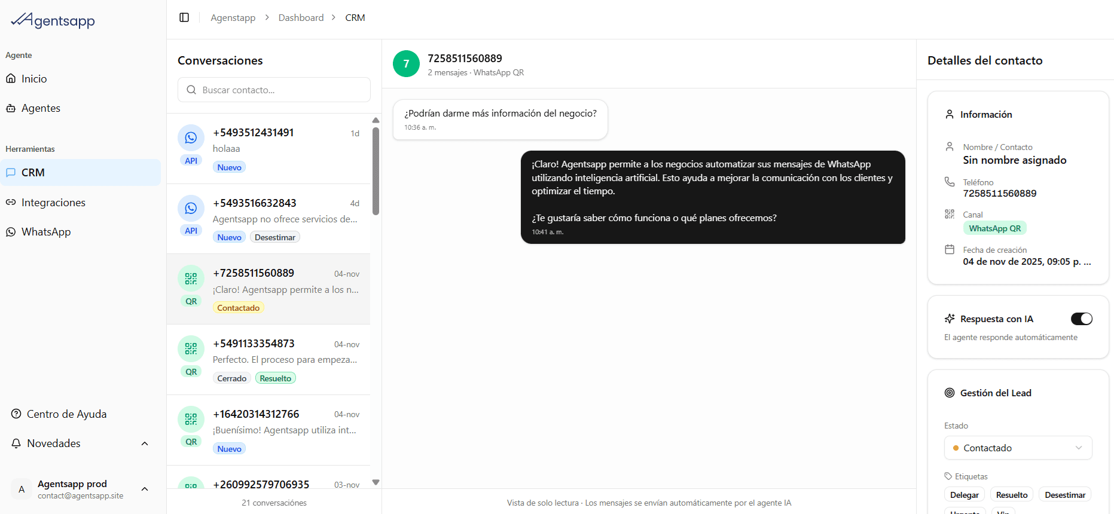Click Contactado badge on +7258511560889 conversation

pyautogui.click(x=238, y=308)
